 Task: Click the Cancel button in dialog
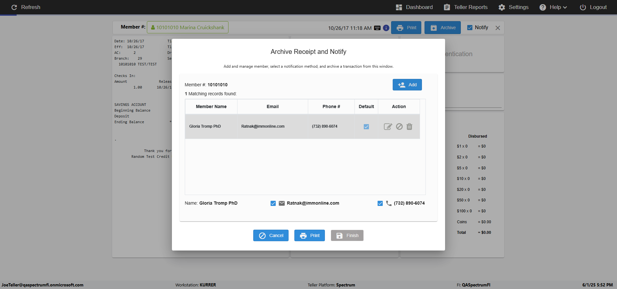coord(271,235)
